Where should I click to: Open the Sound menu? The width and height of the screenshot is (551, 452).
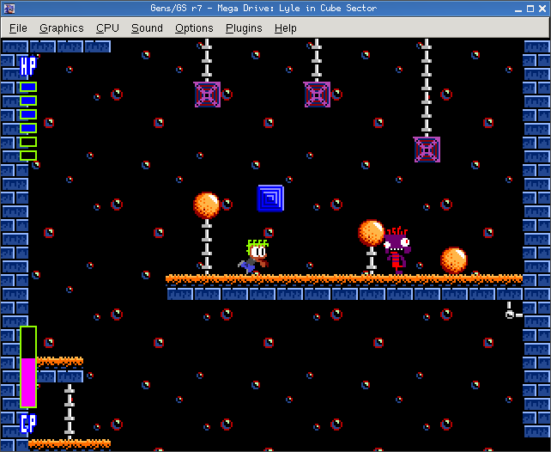[147, 28]
